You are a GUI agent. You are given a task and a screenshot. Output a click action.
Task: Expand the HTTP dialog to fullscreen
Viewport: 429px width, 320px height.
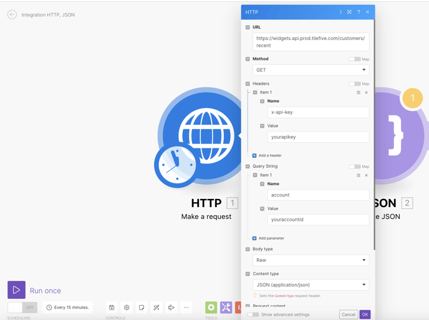349,12
